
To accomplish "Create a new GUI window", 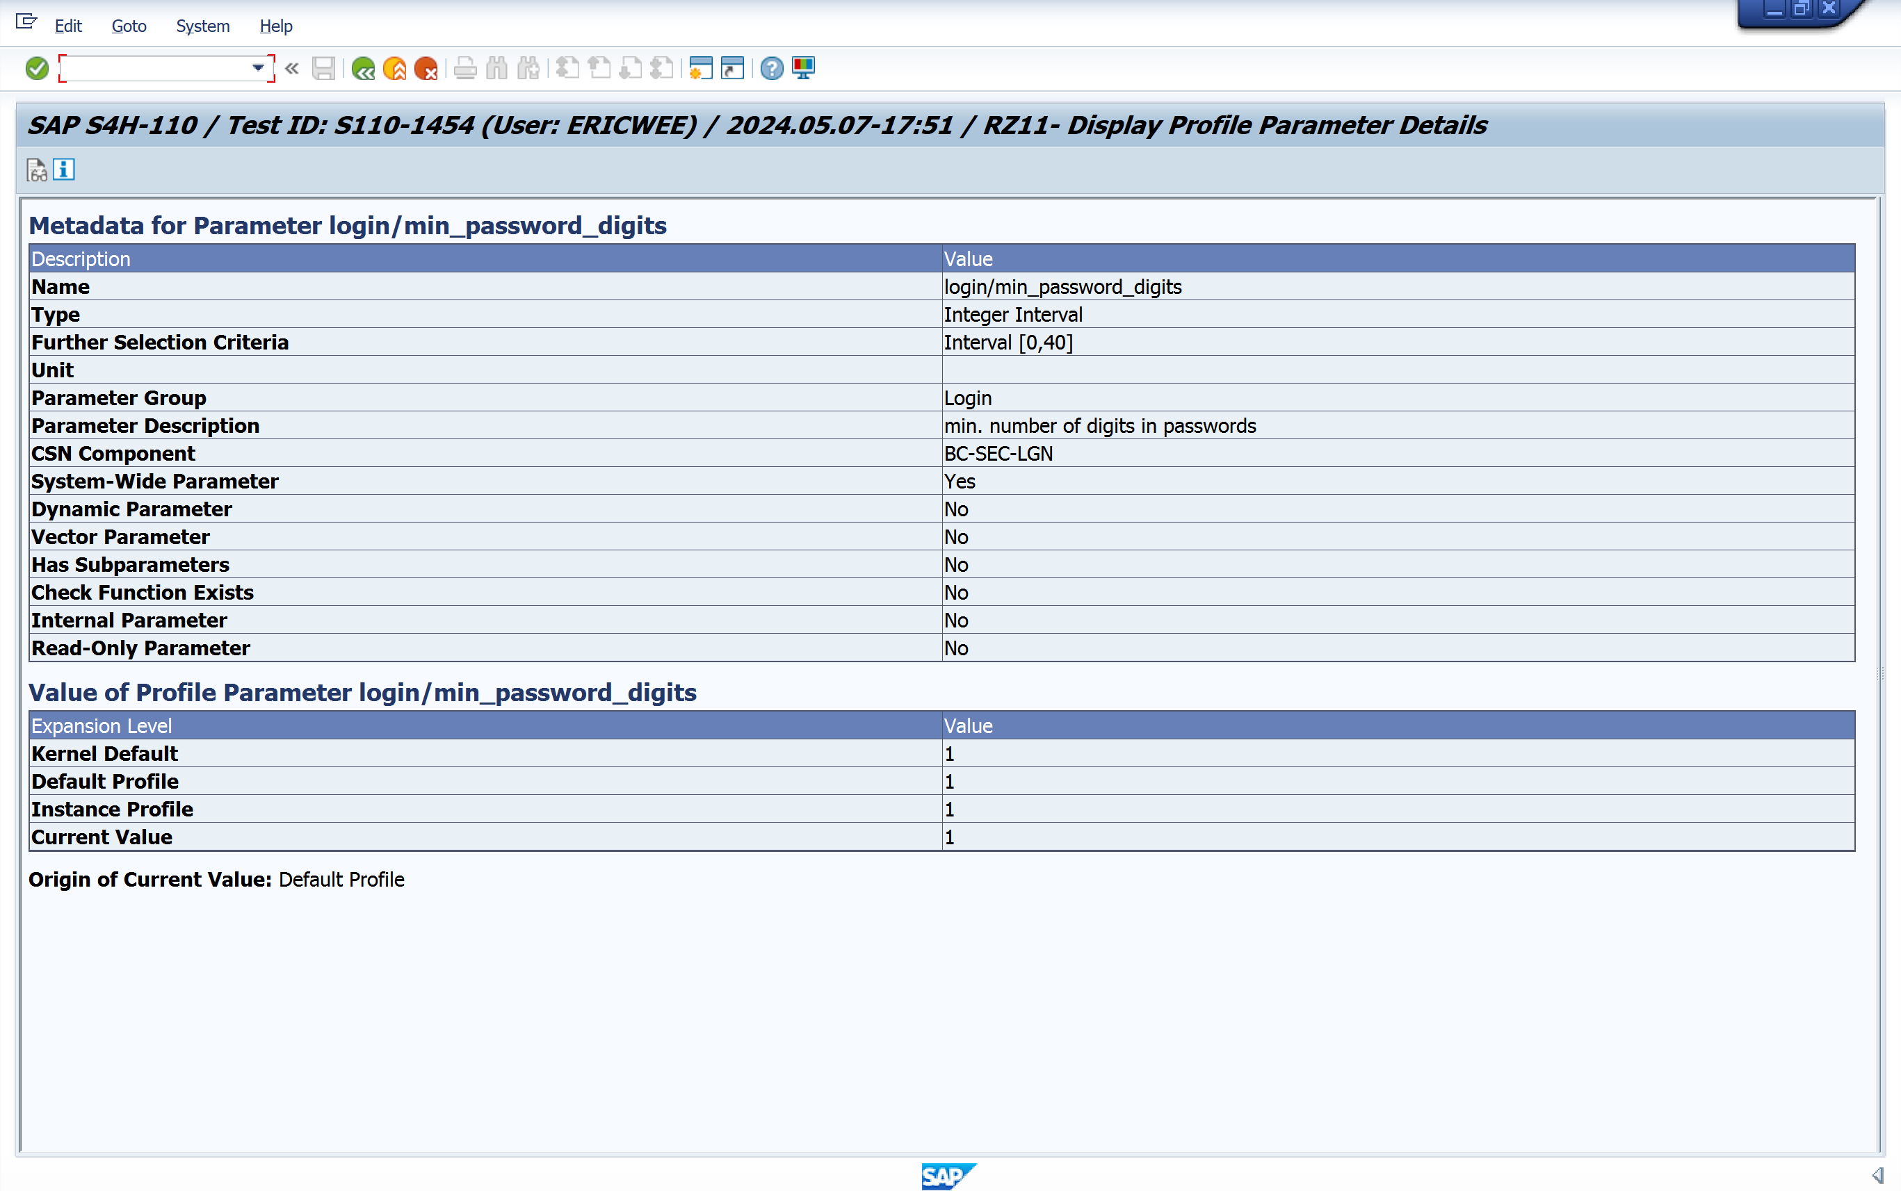I will pyautogui.click(x=700, y=69).
